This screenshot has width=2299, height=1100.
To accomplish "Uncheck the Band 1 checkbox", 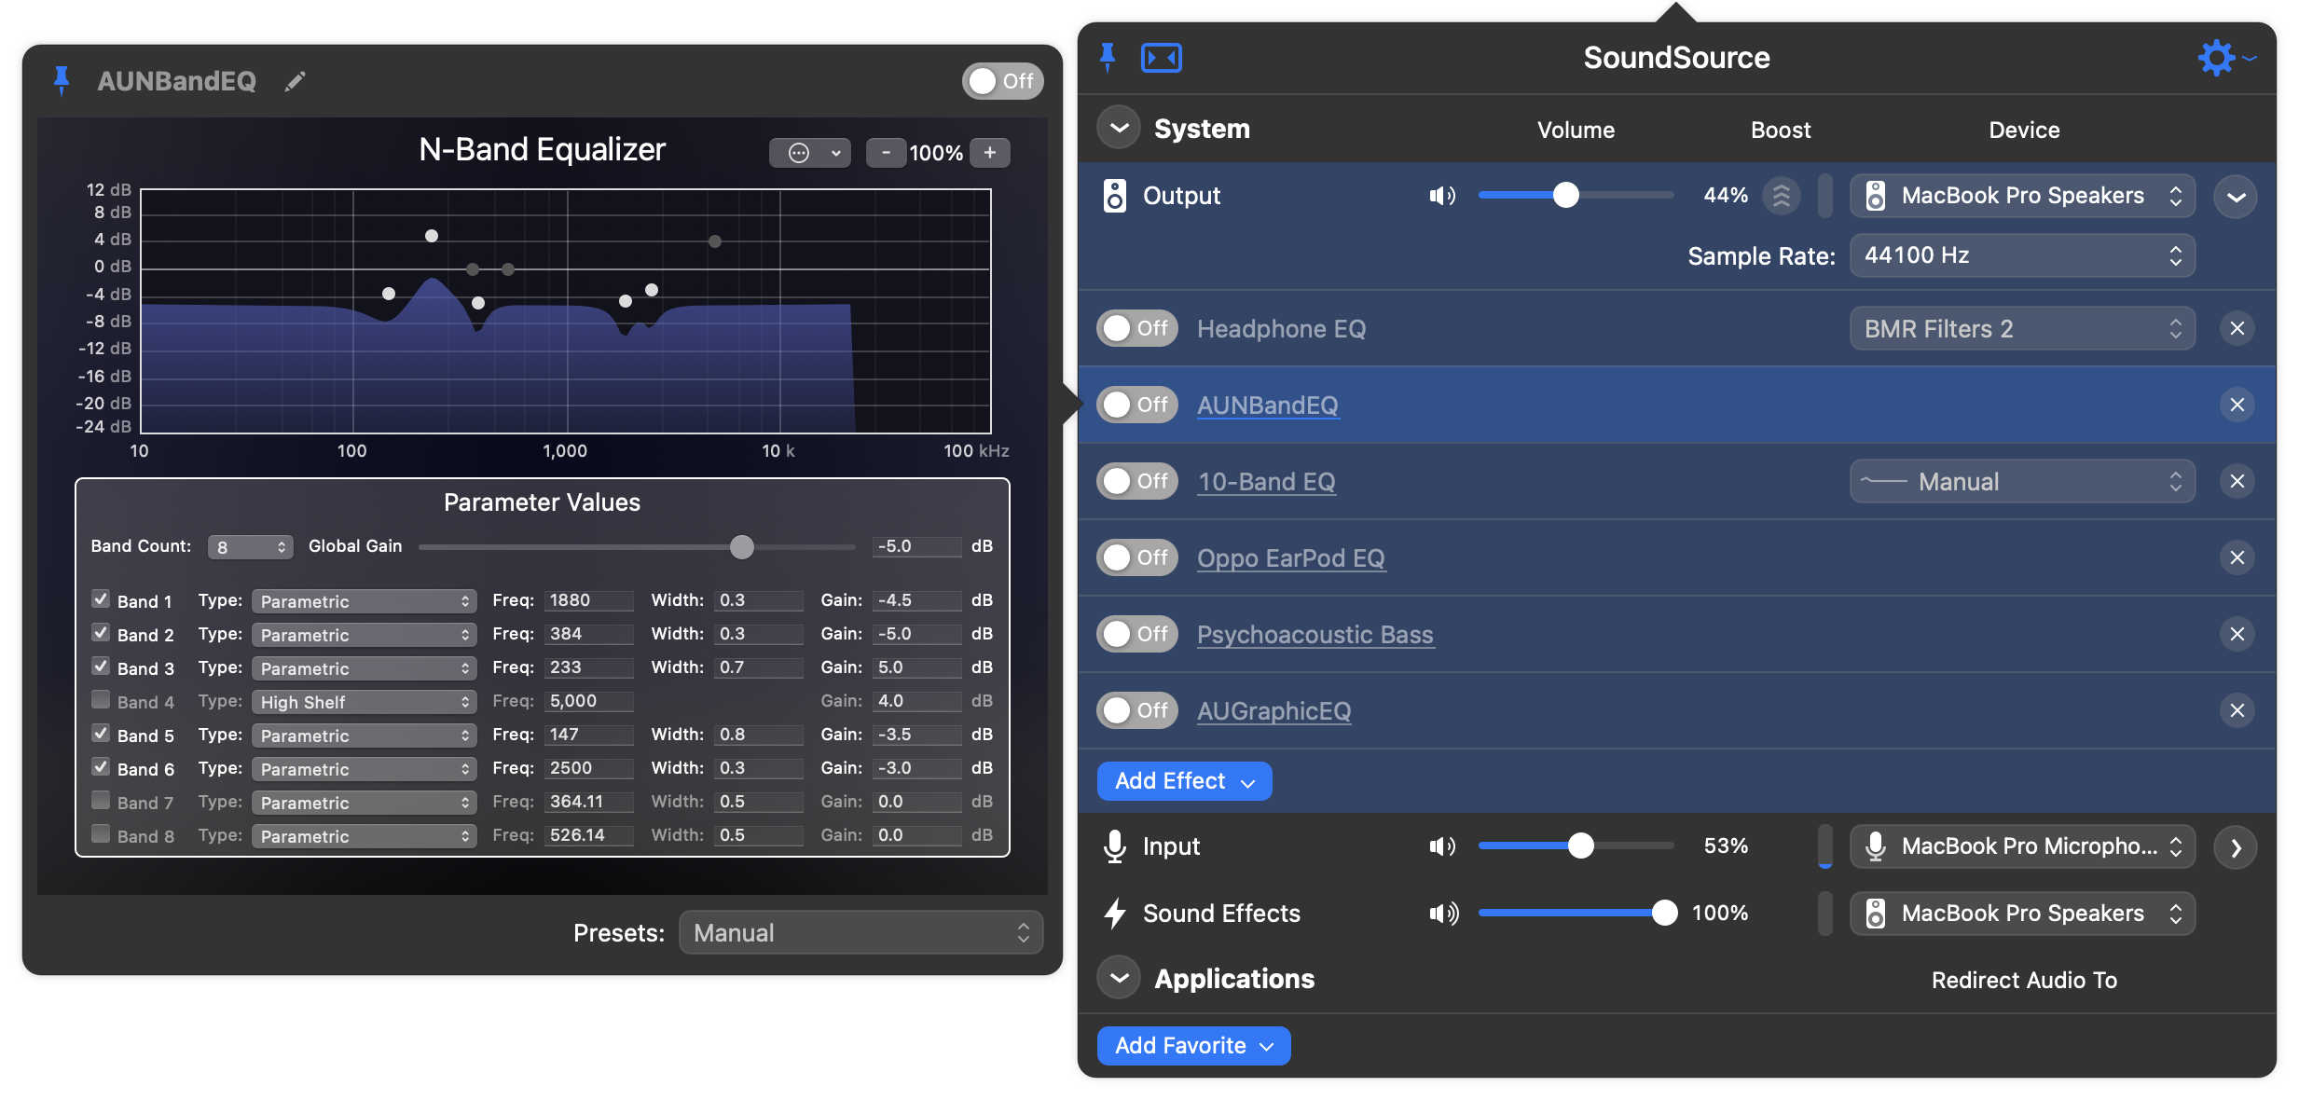I will tap(101, 598).
